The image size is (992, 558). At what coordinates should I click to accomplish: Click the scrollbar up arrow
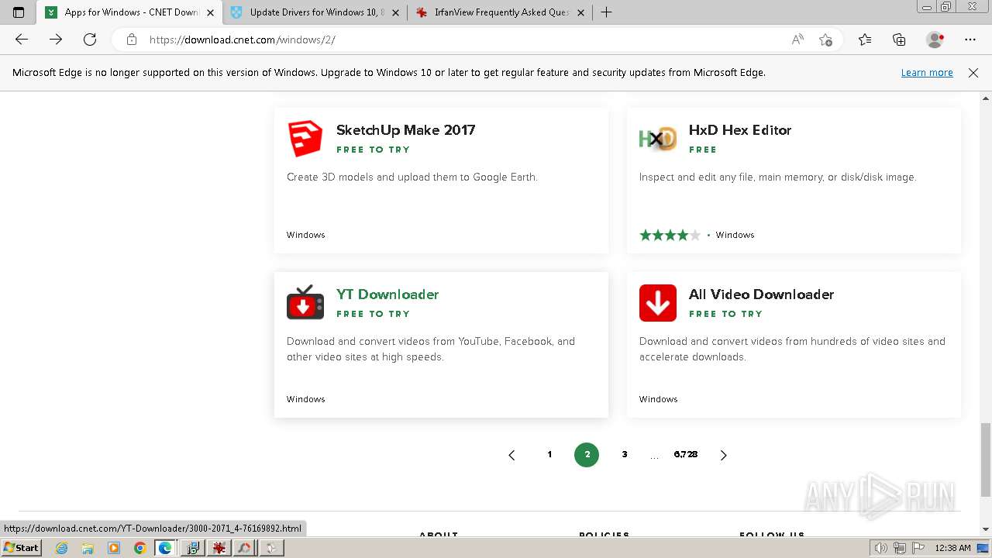(986, 98)
